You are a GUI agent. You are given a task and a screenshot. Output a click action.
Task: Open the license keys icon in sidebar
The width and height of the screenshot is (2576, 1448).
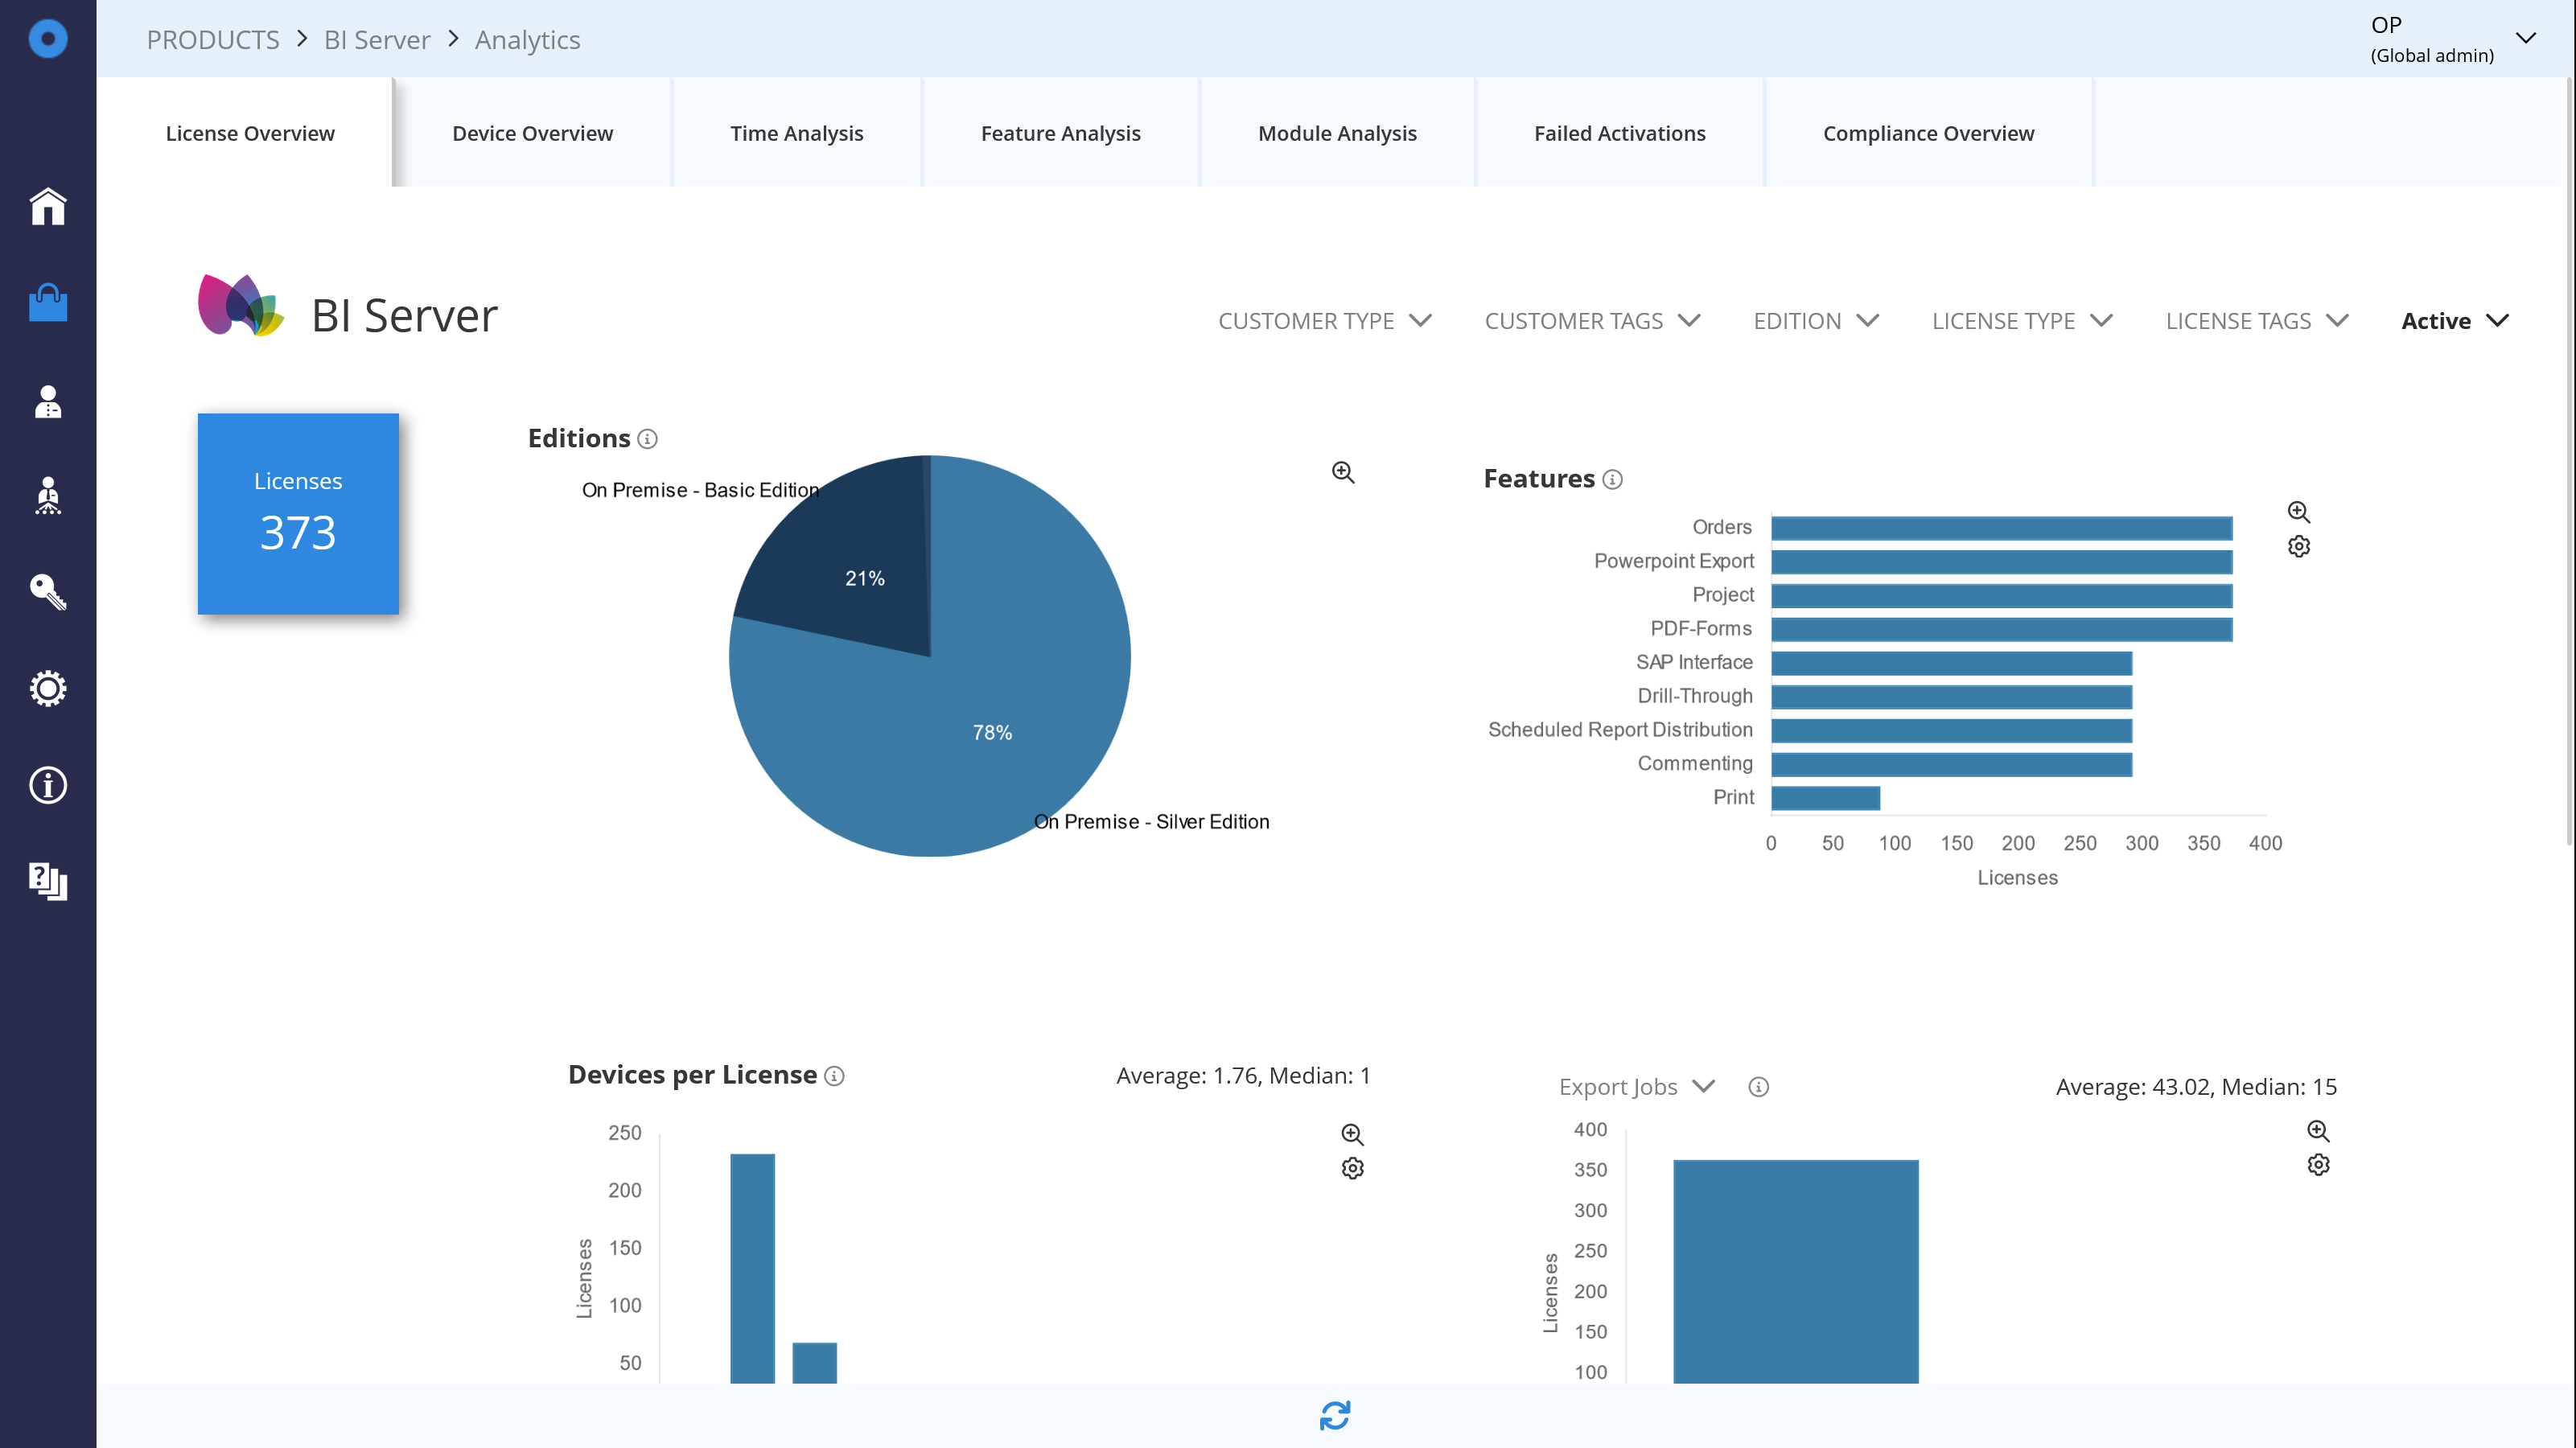coord(48,592)
